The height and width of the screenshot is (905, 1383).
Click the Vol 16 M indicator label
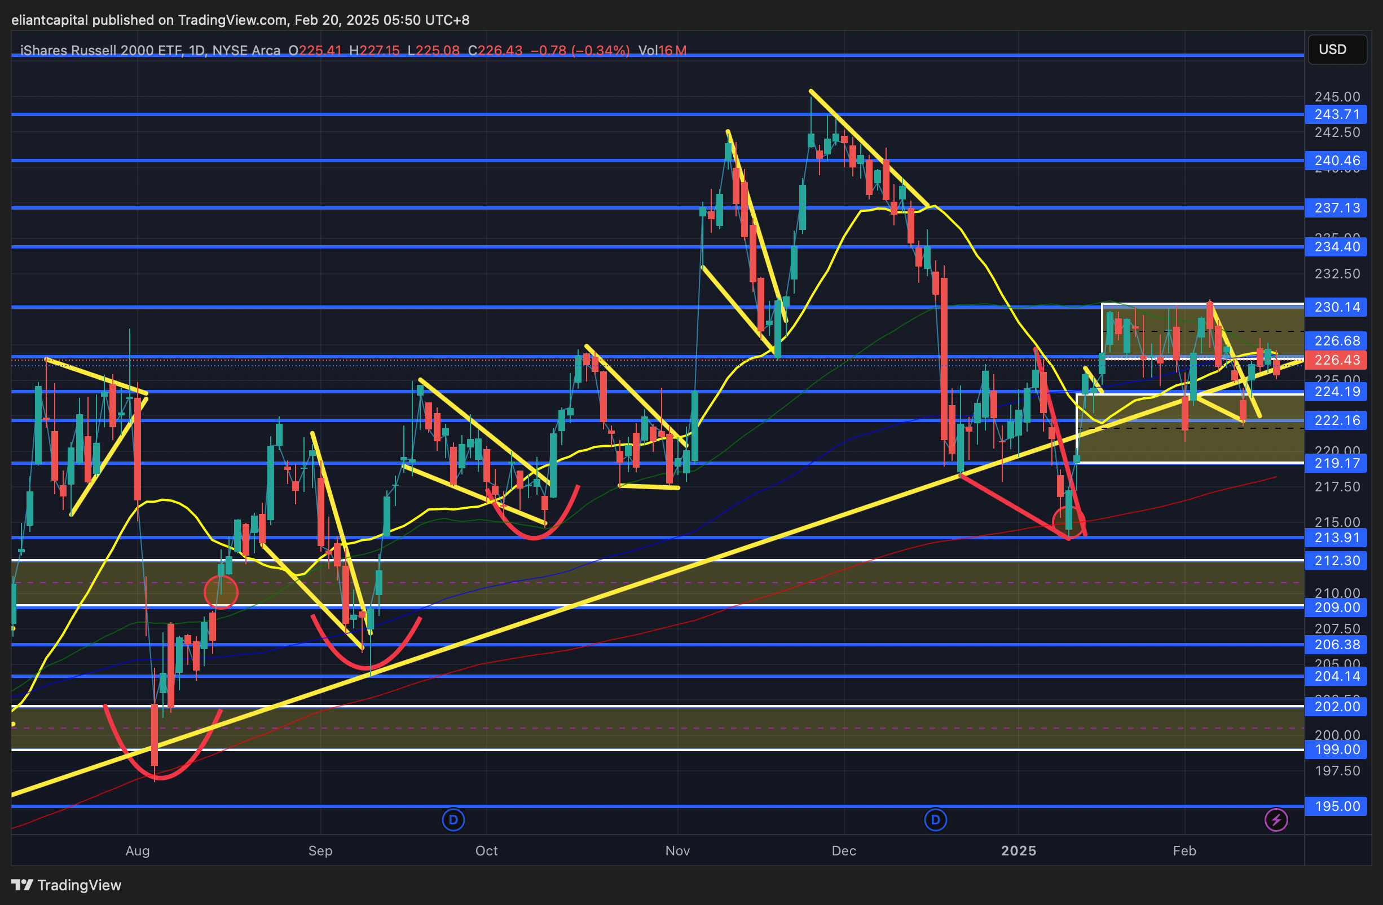662,51
